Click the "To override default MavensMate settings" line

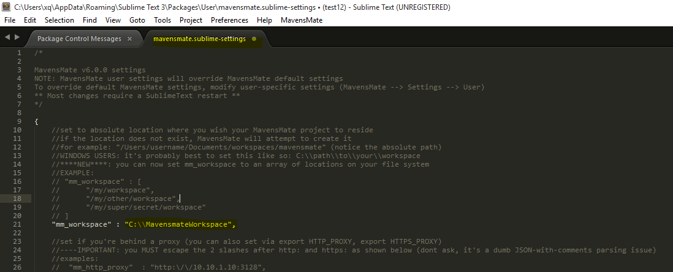click(x=260, y=87)
